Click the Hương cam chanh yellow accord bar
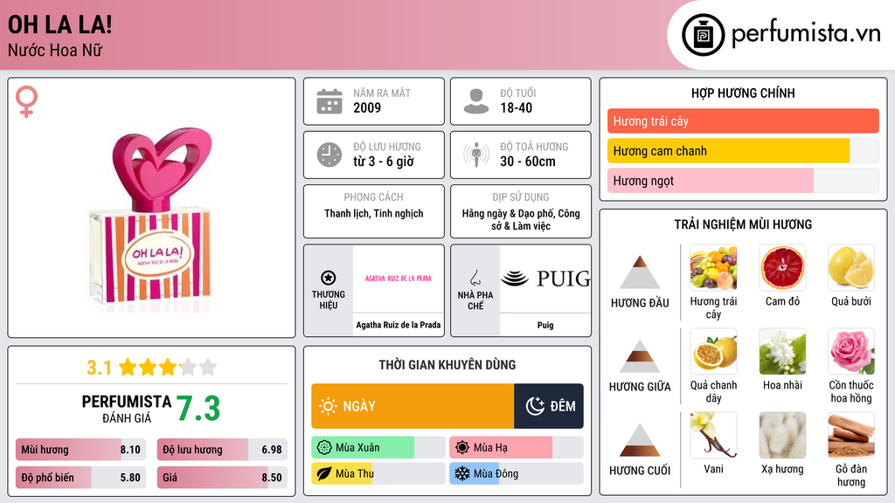The height and width of the screenshot is (503, 895). click(743, 150)
